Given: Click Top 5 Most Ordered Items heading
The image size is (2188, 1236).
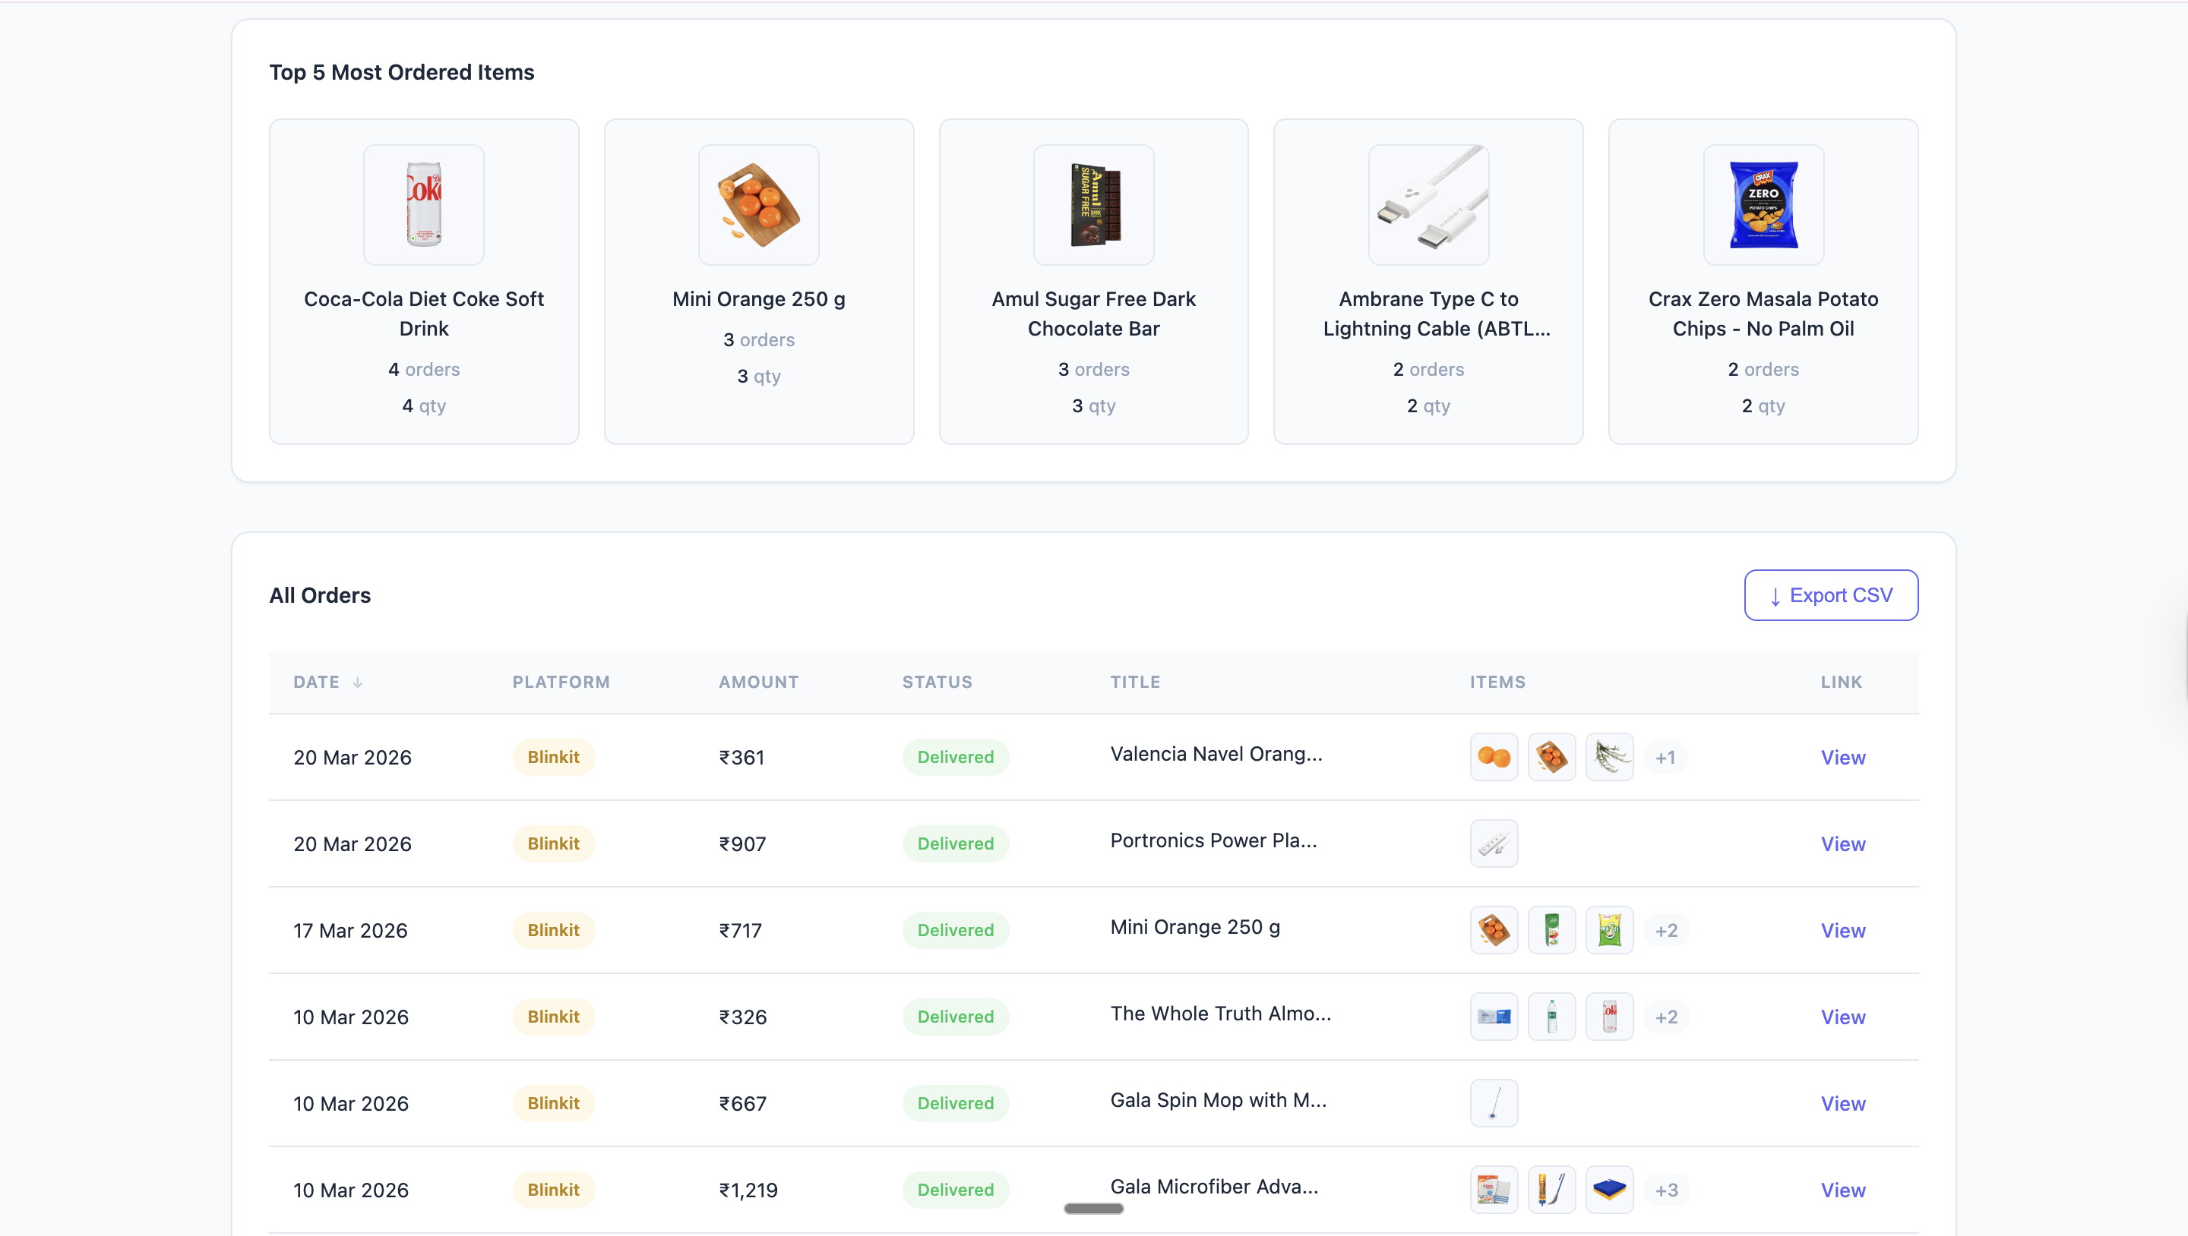Looking at the screenshot, I should [402, 72].
